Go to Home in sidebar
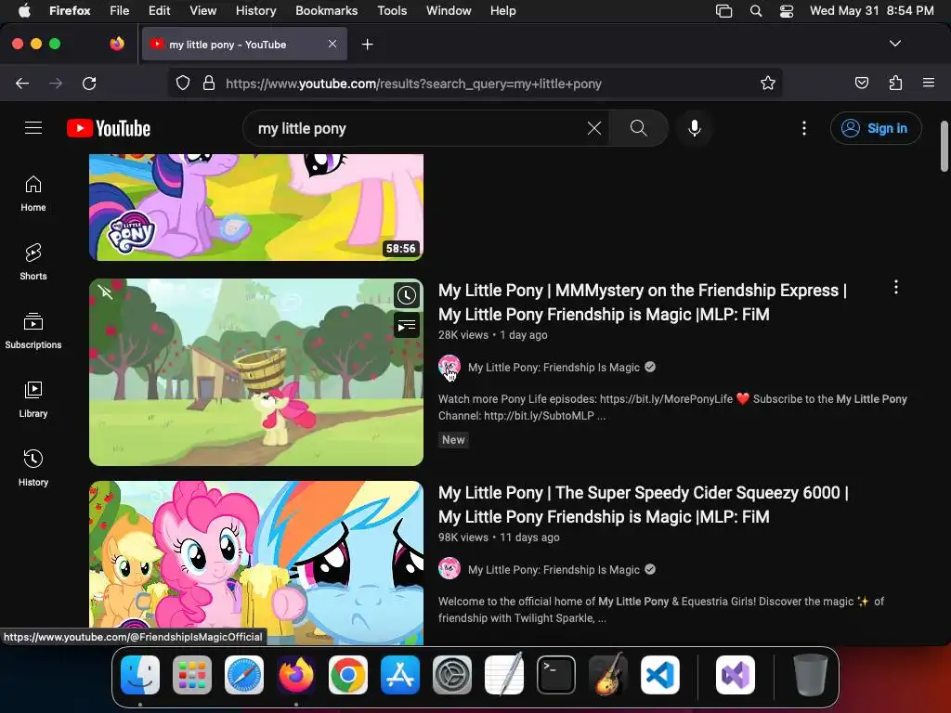 (33, 193)
